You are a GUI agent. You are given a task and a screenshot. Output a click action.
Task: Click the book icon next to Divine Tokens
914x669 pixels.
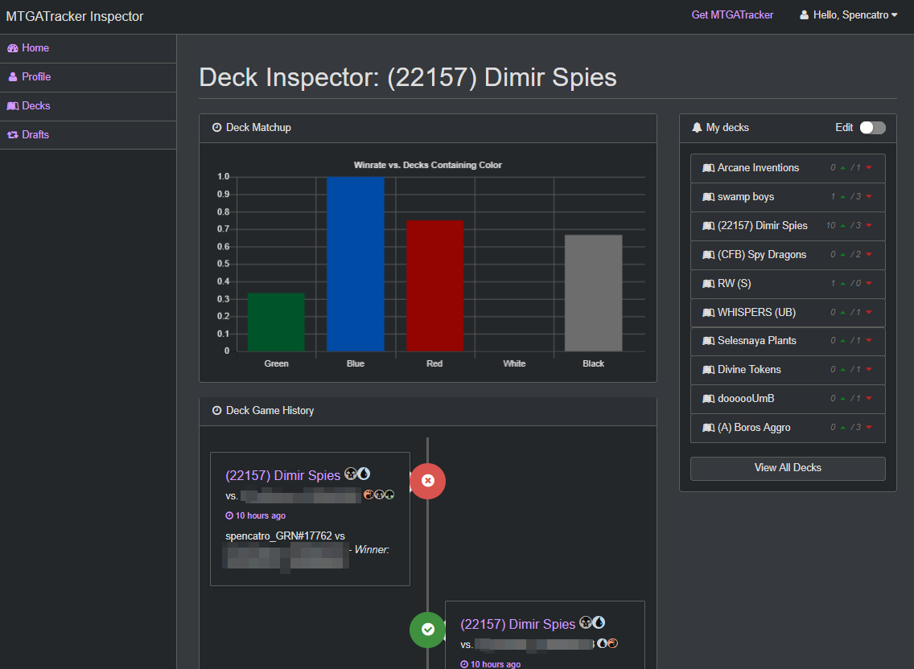pos(708,370)
